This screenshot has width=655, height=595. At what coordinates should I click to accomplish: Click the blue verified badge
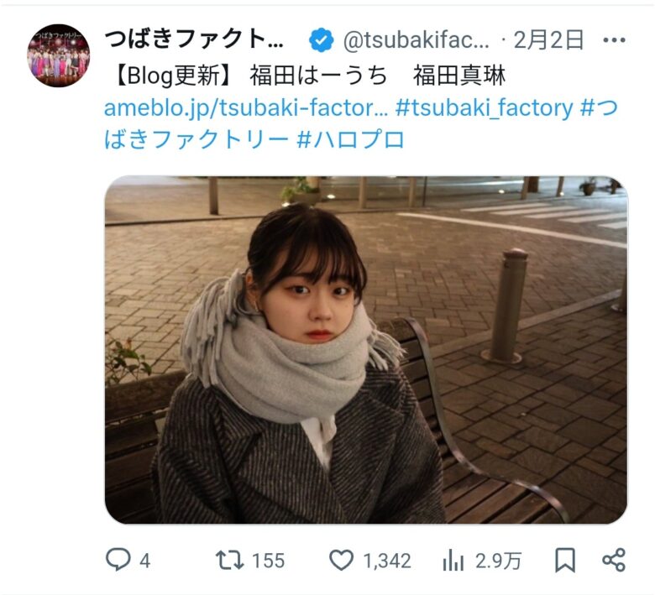click(x=321, y=40)
